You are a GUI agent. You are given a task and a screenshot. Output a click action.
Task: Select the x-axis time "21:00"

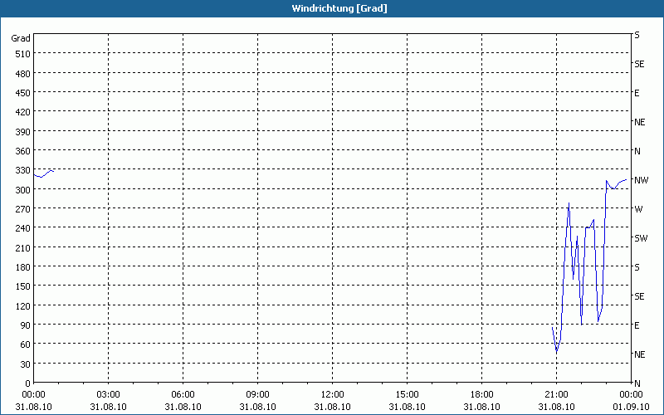coord(556,395)
